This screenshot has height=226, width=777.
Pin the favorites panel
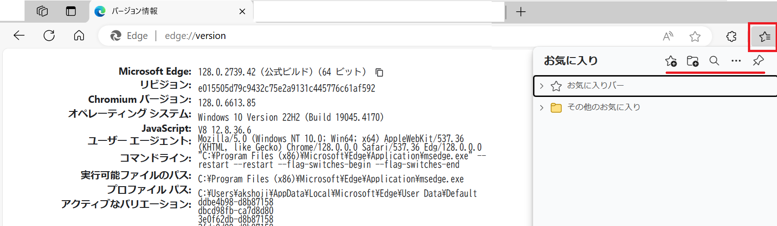coord(758,61)
